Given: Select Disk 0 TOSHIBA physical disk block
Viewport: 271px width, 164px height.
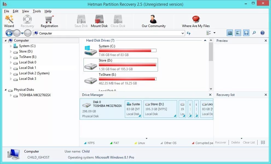Looking at the screenshot, I should click(102, 109).
